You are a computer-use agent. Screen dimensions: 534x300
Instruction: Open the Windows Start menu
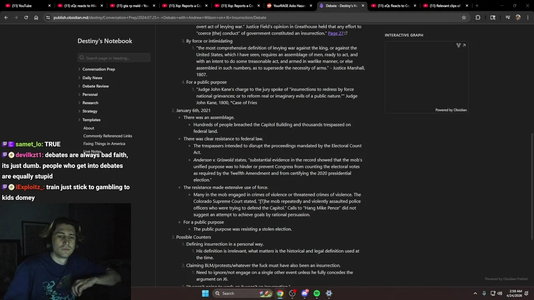pyautogui.click(x=205, y=293)
